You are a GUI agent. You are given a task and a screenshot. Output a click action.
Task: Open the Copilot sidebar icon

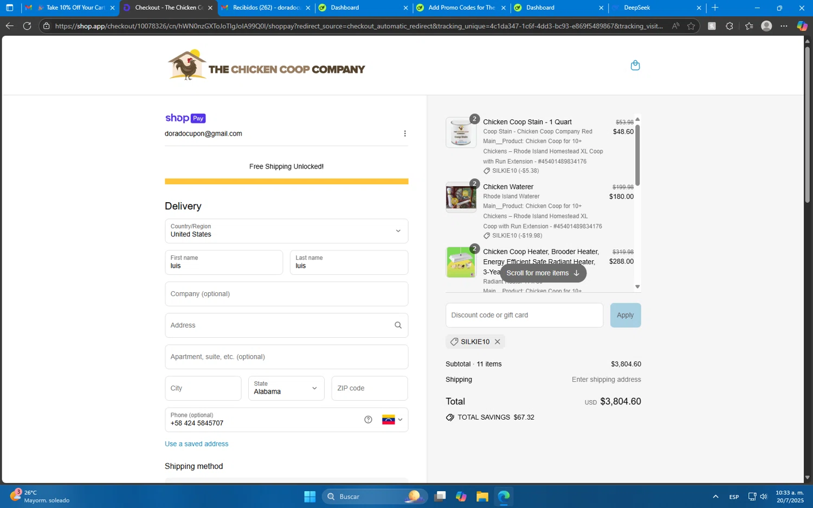click(x=802, y=26)
